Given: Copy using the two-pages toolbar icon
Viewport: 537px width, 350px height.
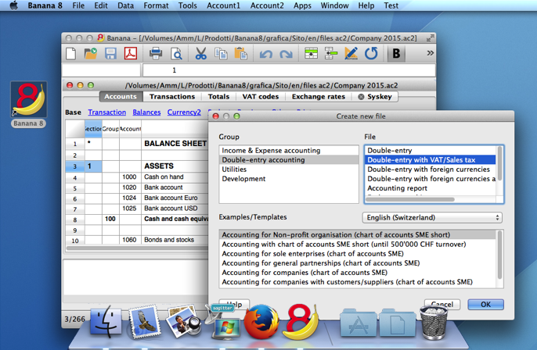Looking at the screenshot, I should 221,54.
